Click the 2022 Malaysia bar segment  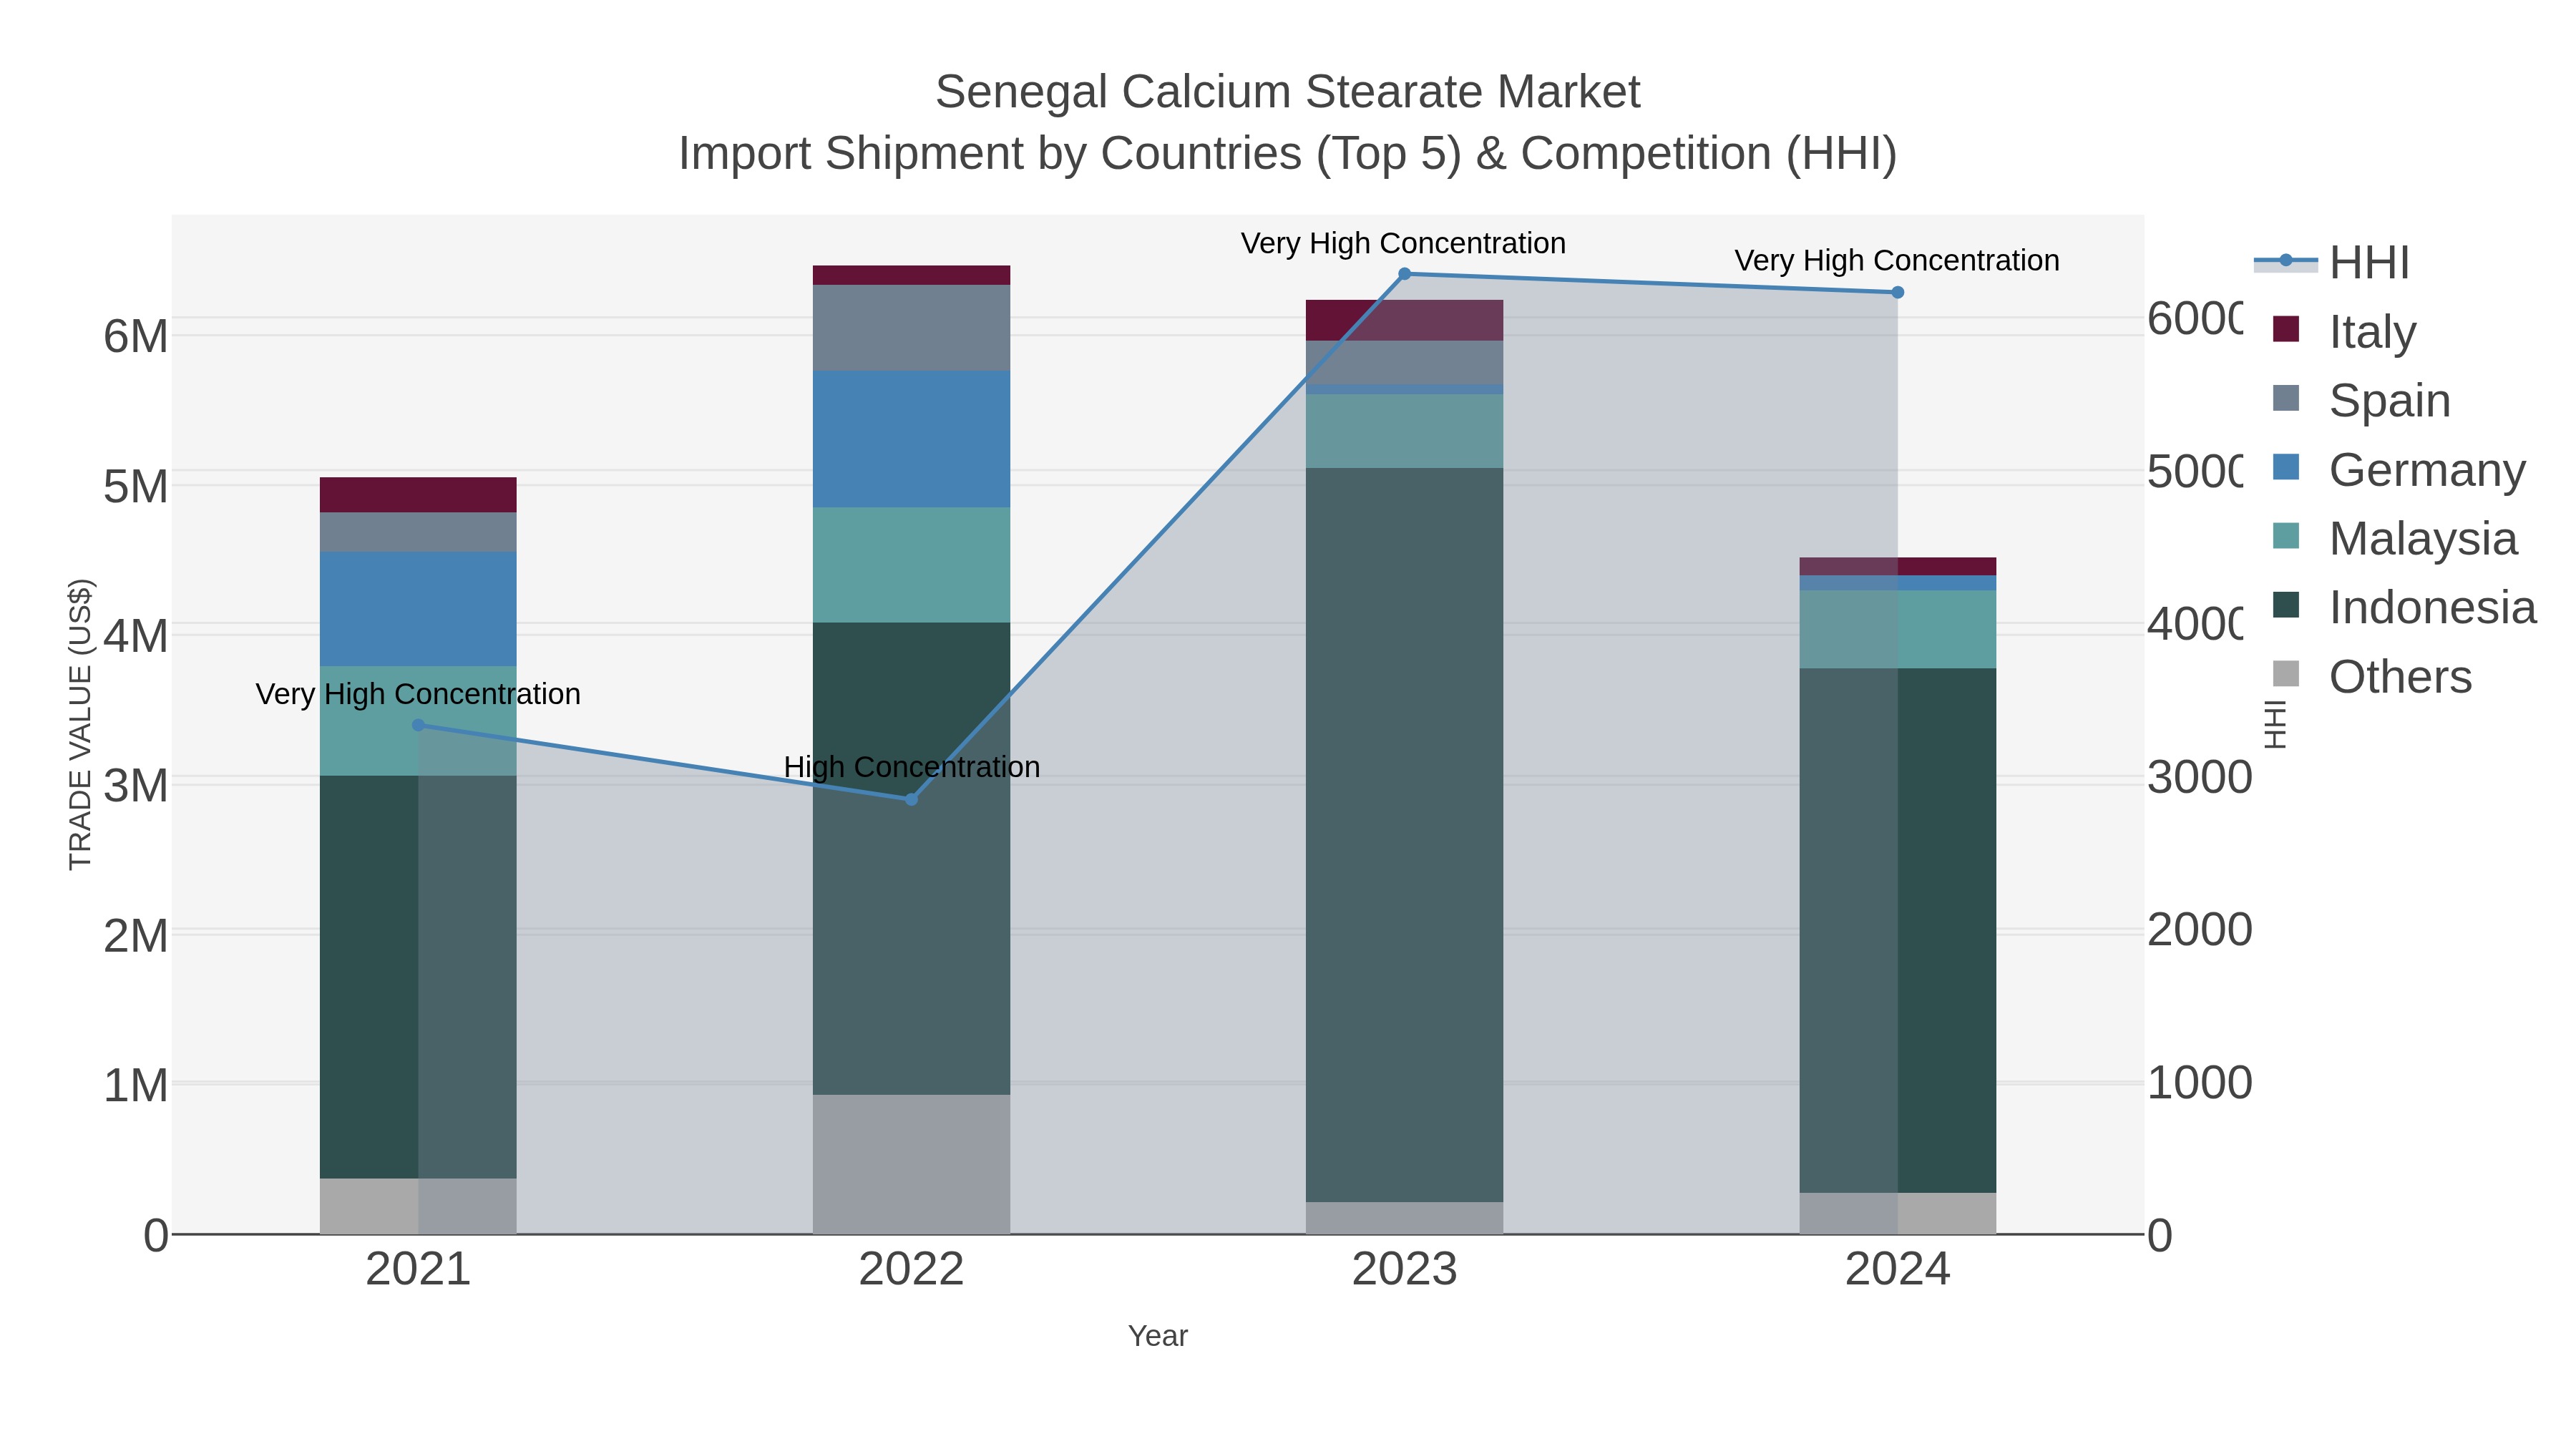tap(911, 565)
